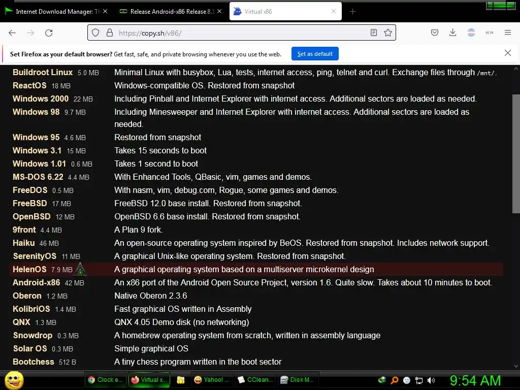This screenshot has height=390, width=520.
Task: Open Windows 95 link
Action: (36, 137)
